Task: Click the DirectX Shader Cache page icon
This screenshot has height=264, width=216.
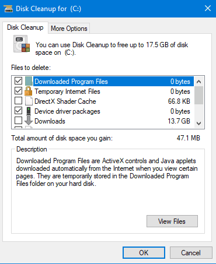Action: [x=29, y=101]
